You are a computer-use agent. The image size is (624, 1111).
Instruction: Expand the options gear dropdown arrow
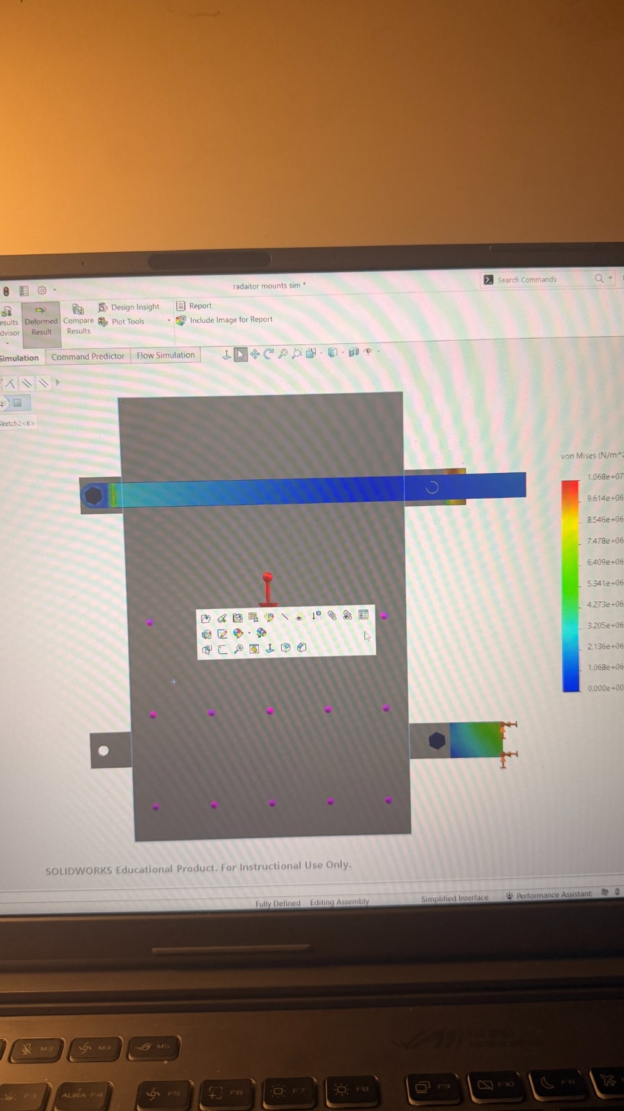pos(54,289)
